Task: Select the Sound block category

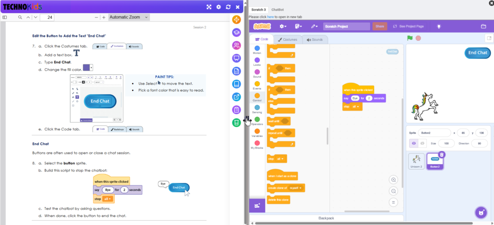Action: click(257, 74)
